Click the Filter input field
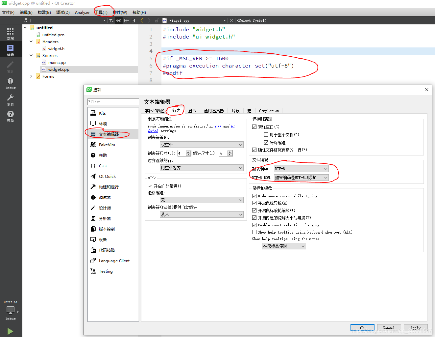 [x=113, y=102]
